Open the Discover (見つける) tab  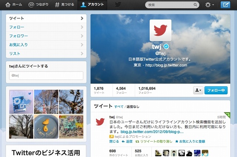[x=64, y=5]
